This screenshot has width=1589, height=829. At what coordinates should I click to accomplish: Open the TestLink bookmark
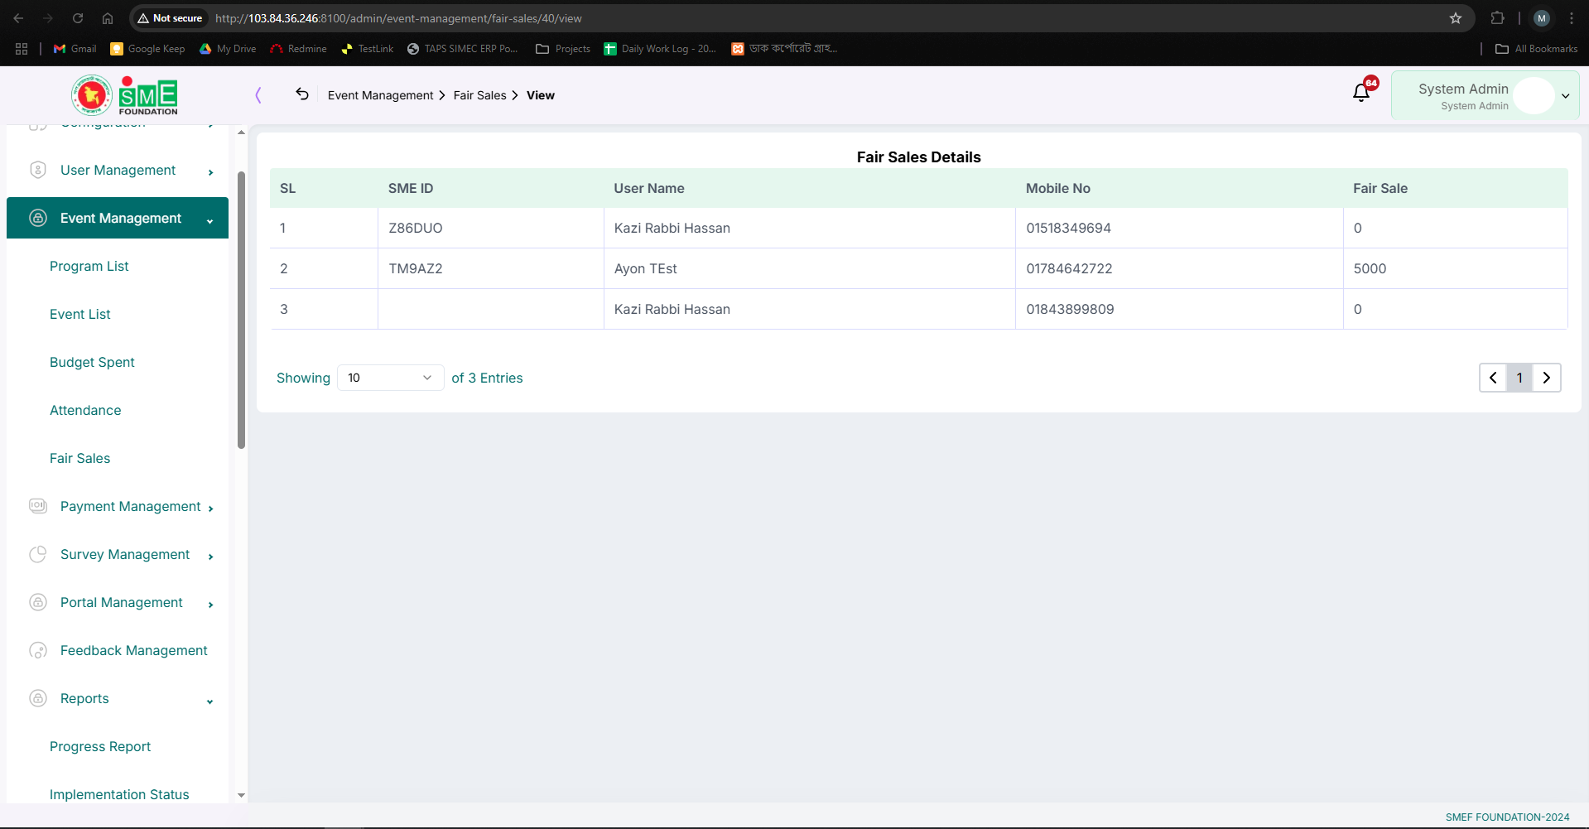click(x=367, y=49)
